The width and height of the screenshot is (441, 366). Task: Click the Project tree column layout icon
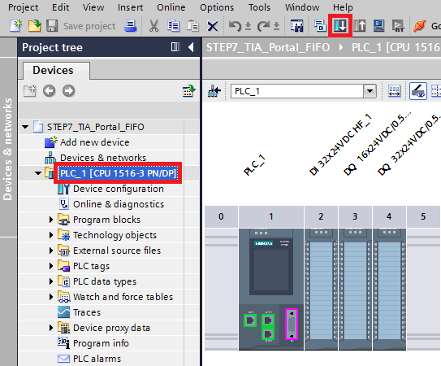coord(175,47)
